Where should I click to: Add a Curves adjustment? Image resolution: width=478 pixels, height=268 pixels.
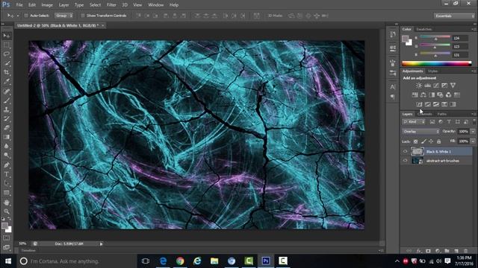[x=436, y=86]
